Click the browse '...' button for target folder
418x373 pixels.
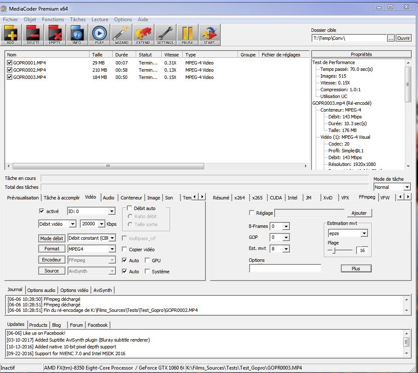(x=391, y=38)
